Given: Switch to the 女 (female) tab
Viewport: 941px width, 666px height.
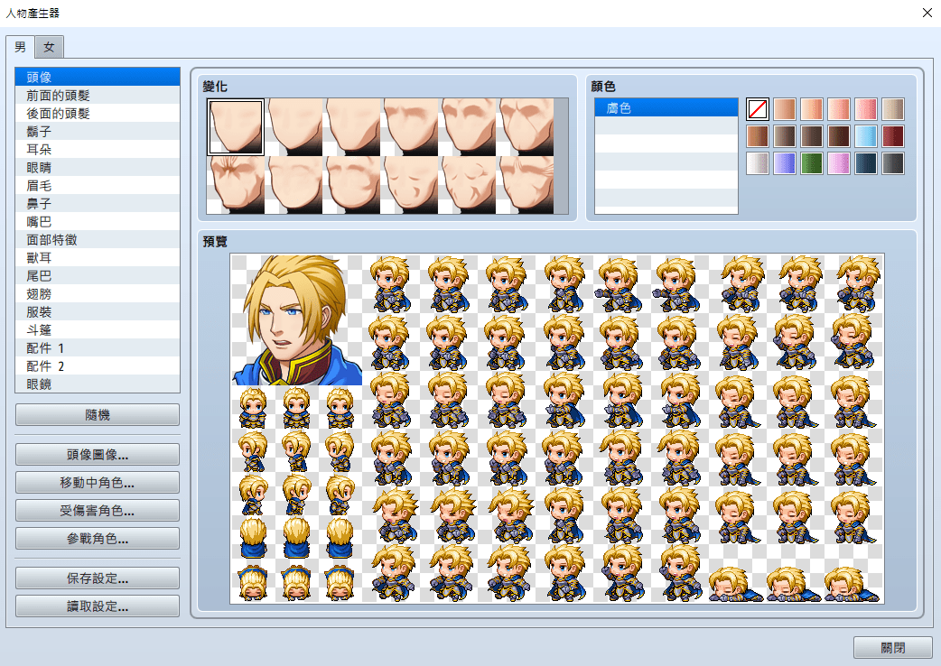Looking at the screenshot, I should tap(49, 47).
